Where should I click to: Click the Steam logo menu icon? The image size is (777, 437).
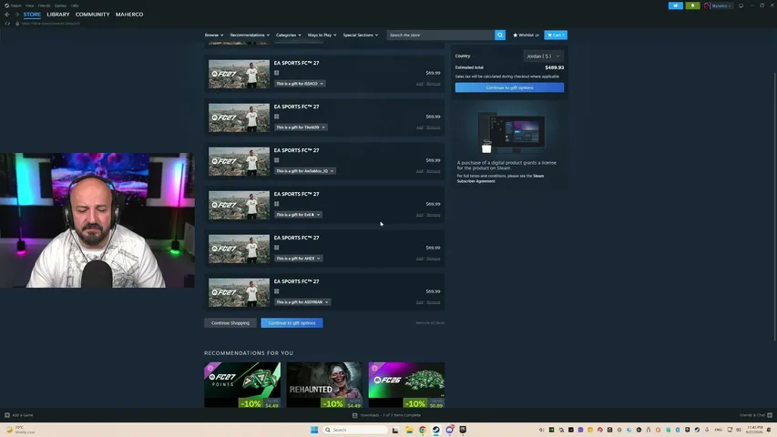pos(6,5)
